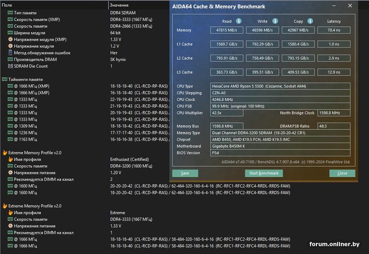Viewport: 369px width, 254px height.
Task: Click the '@ 1236 МГц' row icon
Action: 10,133
